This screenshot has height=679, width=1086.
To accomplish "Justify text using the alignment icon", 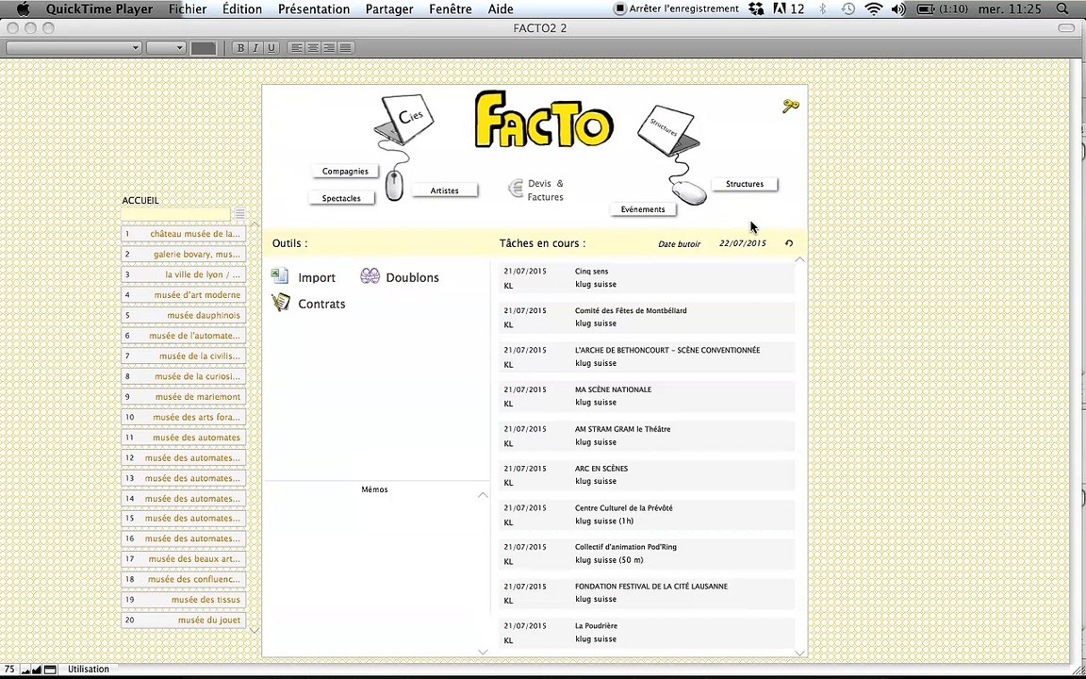I will (345, 48).
